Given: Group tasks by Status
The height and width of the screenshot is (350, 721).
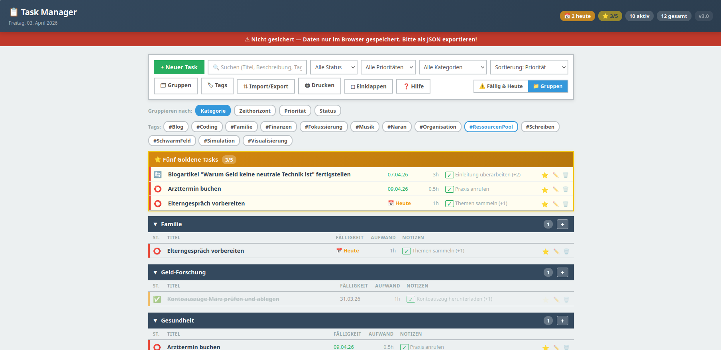Looking at the screenshot, I should [327, 111].
